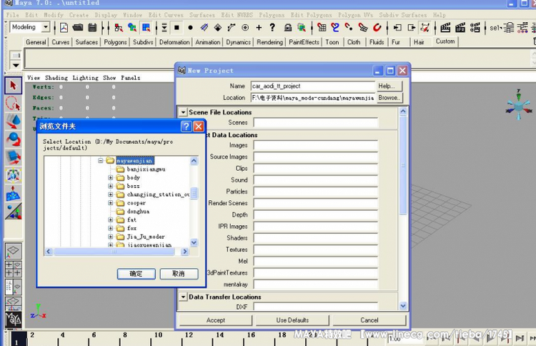The width and height of the screenshot is (536, 346).
Task: Click the New Scene icon in status line
Action: tap(64, 28)
